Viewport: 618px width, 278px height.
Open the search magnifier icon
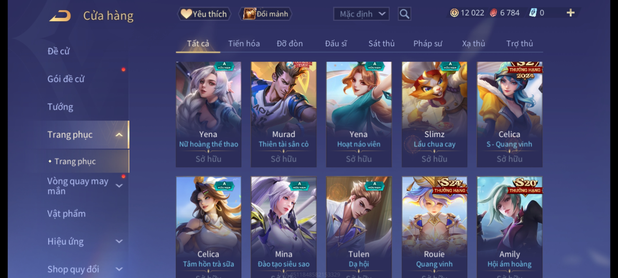coord(404,14)
